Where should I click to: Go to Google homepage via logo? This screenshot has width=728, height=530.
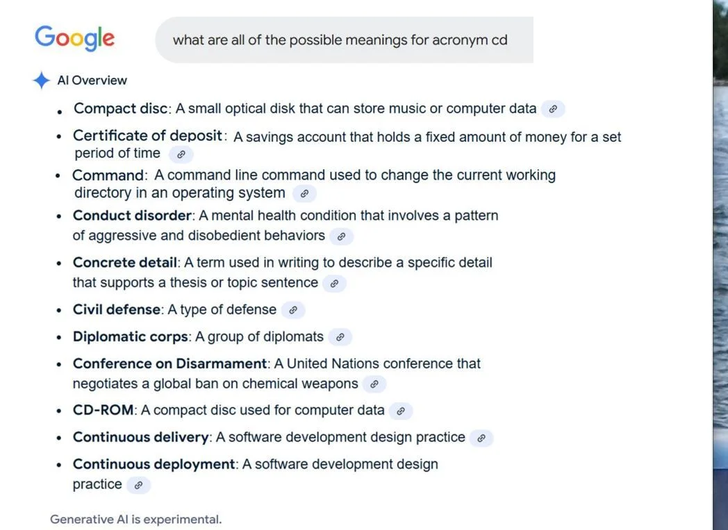[x=74, y=38]
